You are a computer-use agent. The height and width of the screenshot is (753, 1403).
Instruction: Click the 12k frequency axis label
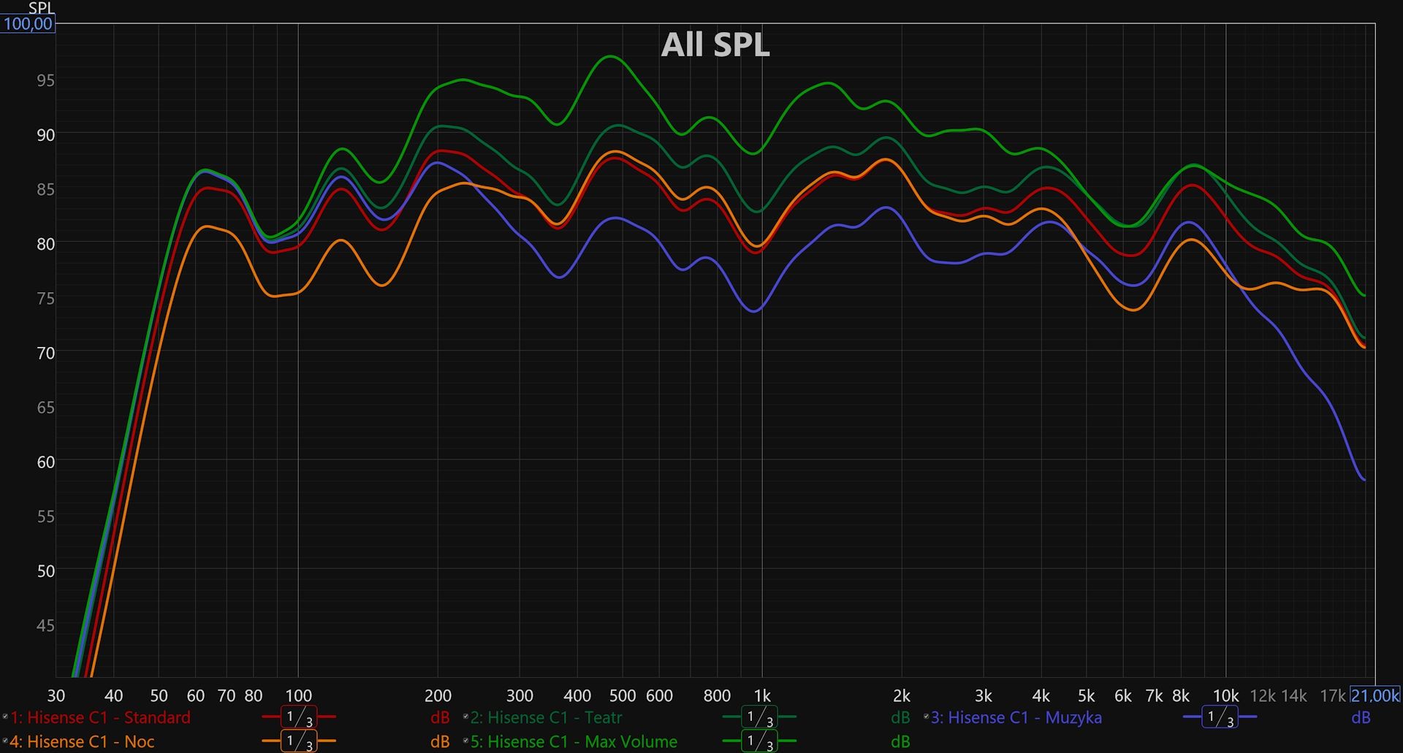1263,695
